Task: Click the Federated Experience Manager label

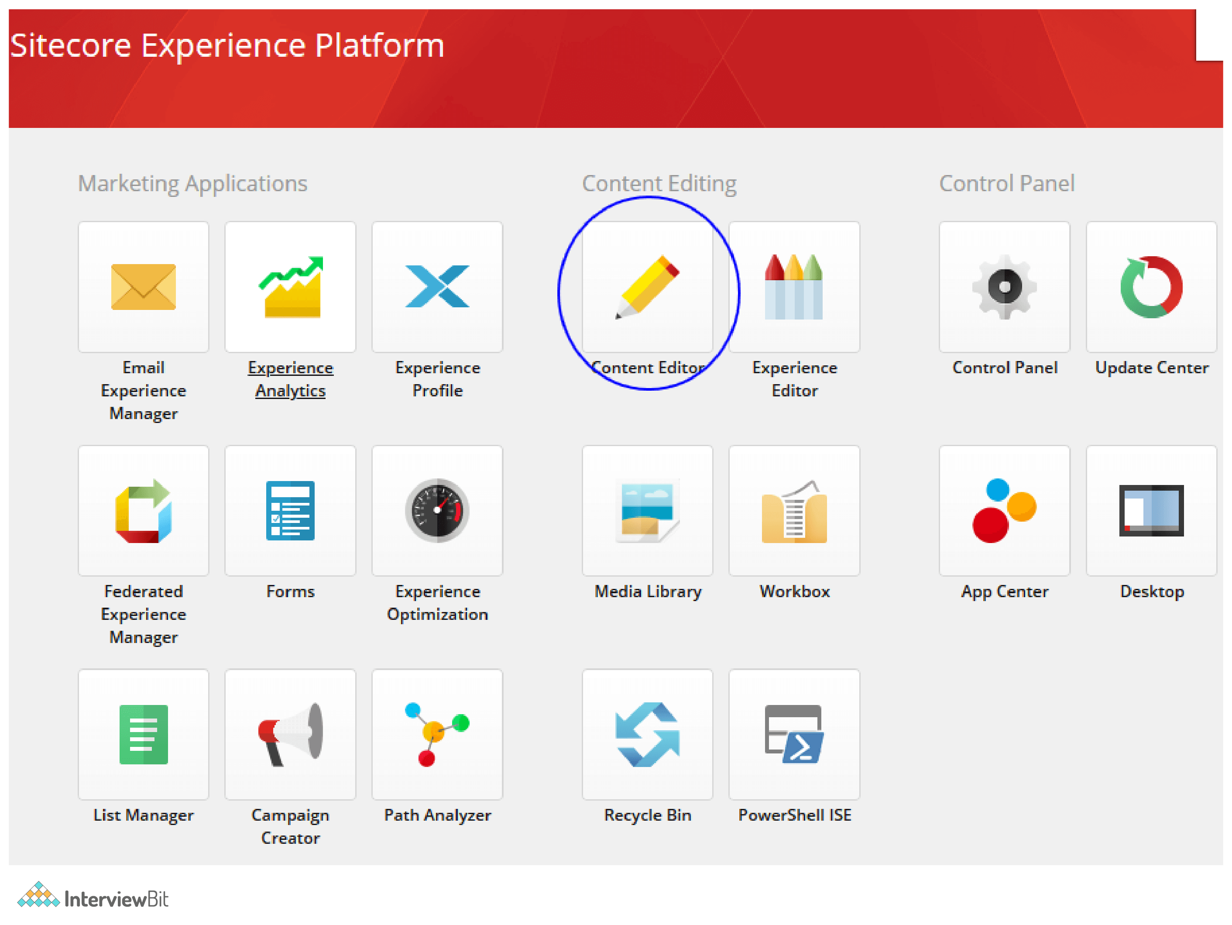Action: [144, 614]
